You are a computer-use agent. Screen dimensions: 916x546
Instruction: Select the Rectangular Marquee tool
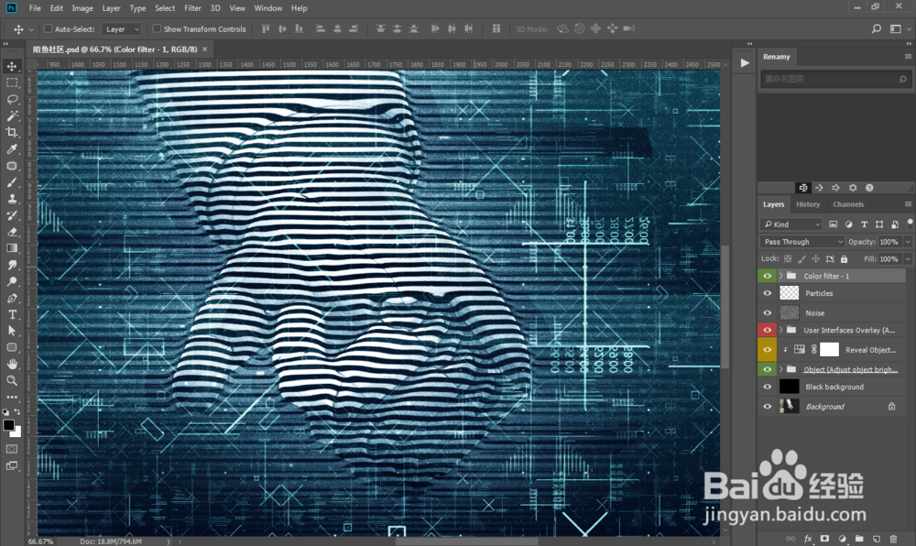(x=12, y=83)
